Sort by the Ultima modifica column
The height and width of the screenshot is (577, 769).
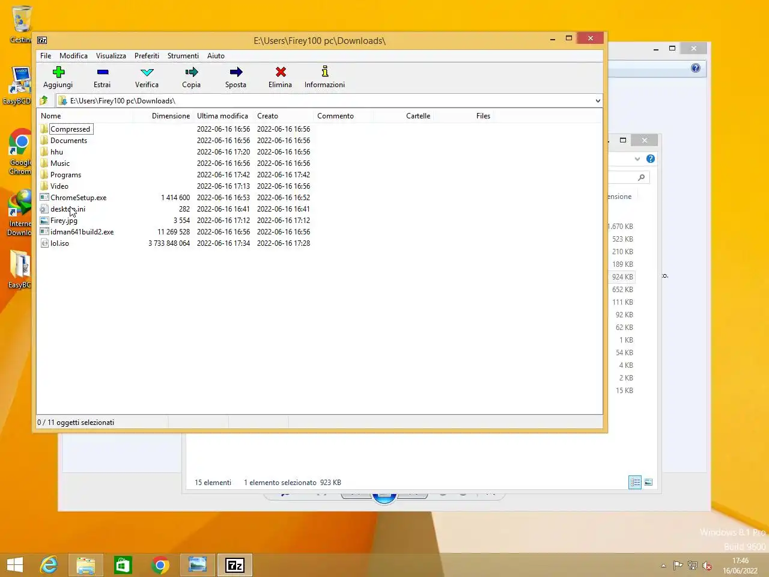[223, 116]
